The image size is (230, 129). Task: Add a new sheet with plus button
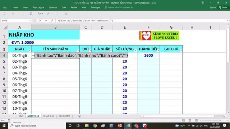[x=79, y=116]
